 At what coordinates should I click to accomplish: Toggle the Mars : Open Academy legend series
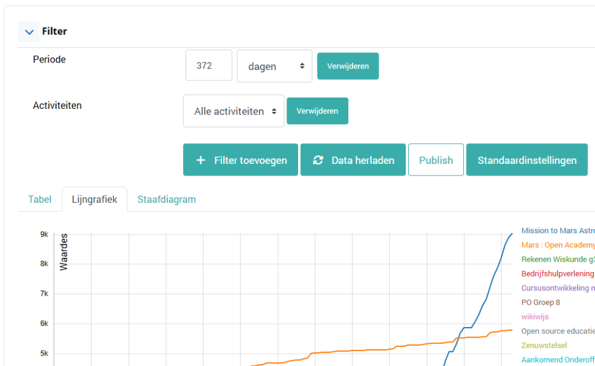[557, 245]
